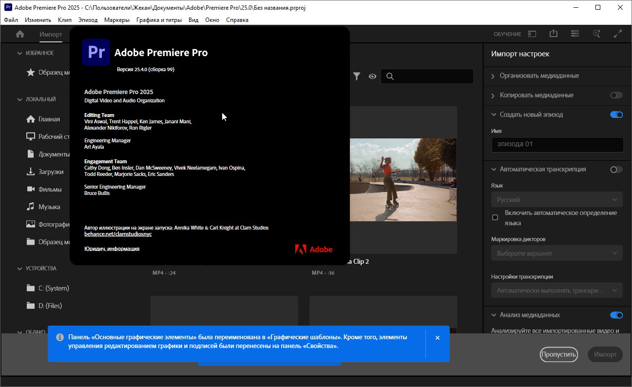Open the Музыка location
Viewport: 632px width, 387px height.
[x=43, y=207]
